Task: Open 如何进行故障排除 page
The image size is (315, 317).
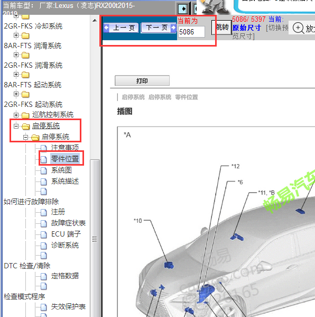Action: 31,202
